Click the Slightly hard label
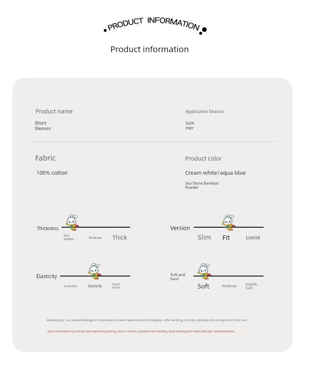This screenshot has height=370, width=310. tap(251, 286)
